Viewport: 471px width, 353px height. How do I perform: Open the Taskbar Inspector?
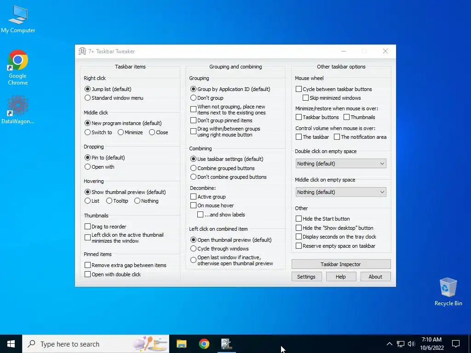click(x=341, y=264)
